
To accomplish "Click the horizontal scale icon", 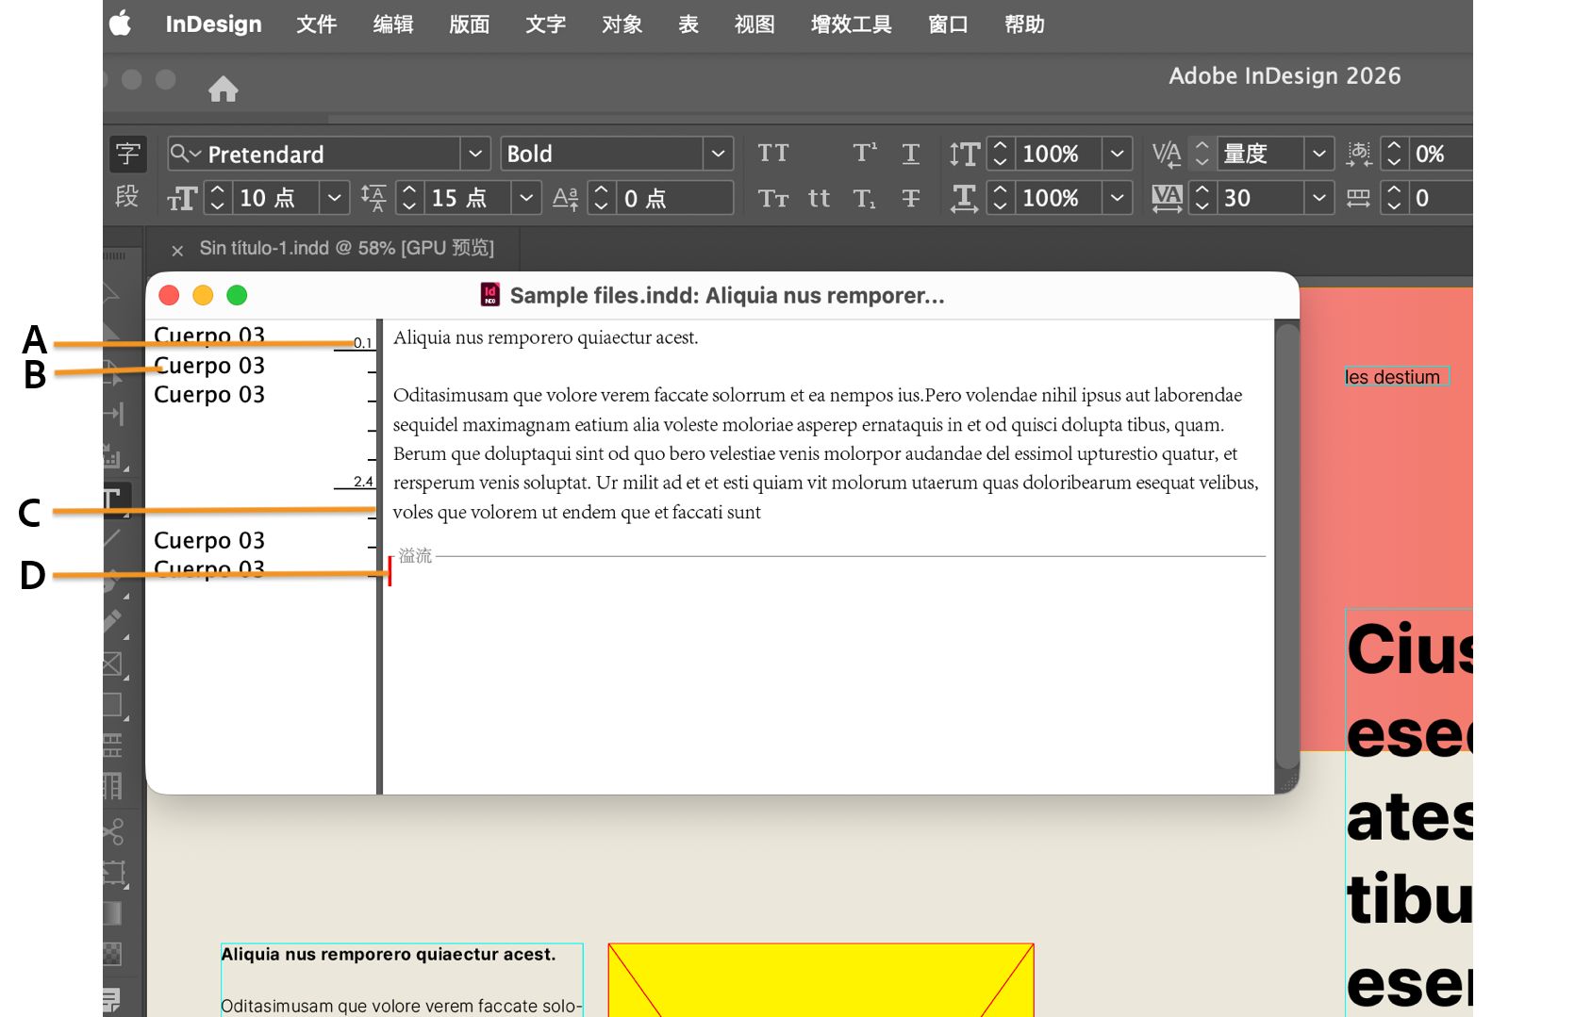I will pyautogui.click(x=965, y=198).
